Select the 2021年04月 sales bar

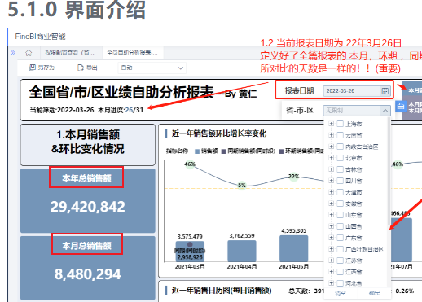tap(242, 251)
